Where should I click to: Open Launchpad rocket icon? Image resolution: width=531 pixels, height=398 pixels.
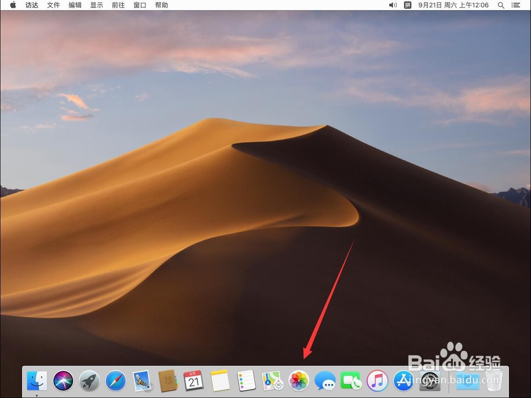89,380
